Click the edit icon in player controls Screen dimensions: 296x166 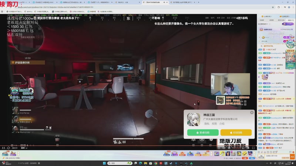(219, 148)
